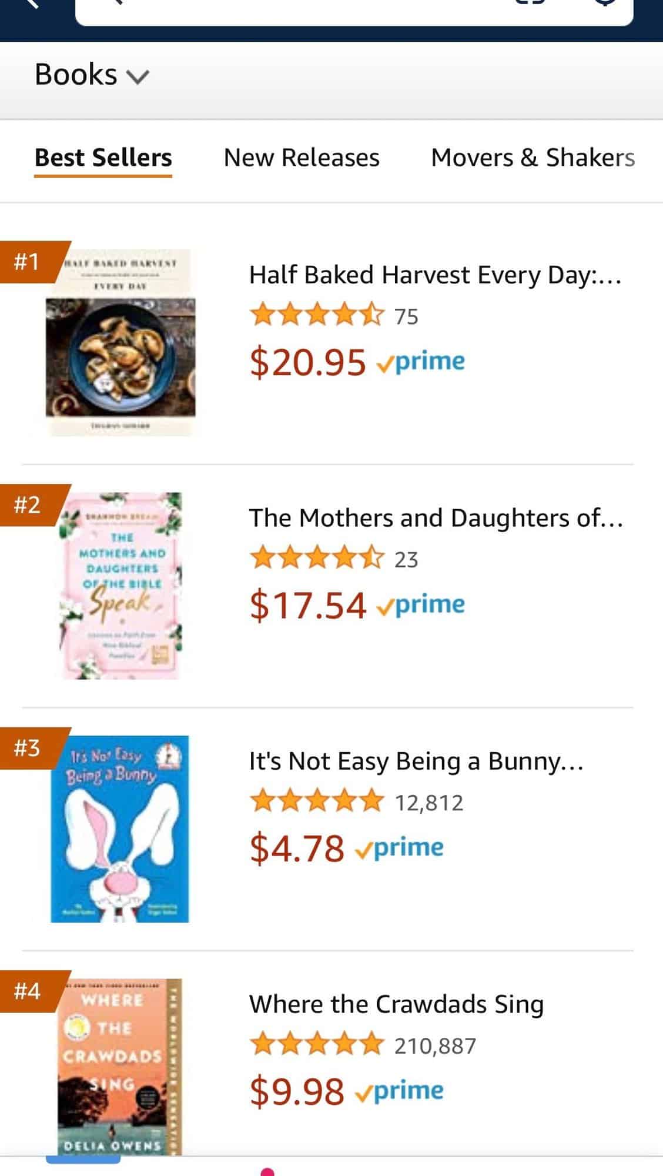
Task: Open the It's Not Easy Being a Bunny title
Action: click(416, 761)
